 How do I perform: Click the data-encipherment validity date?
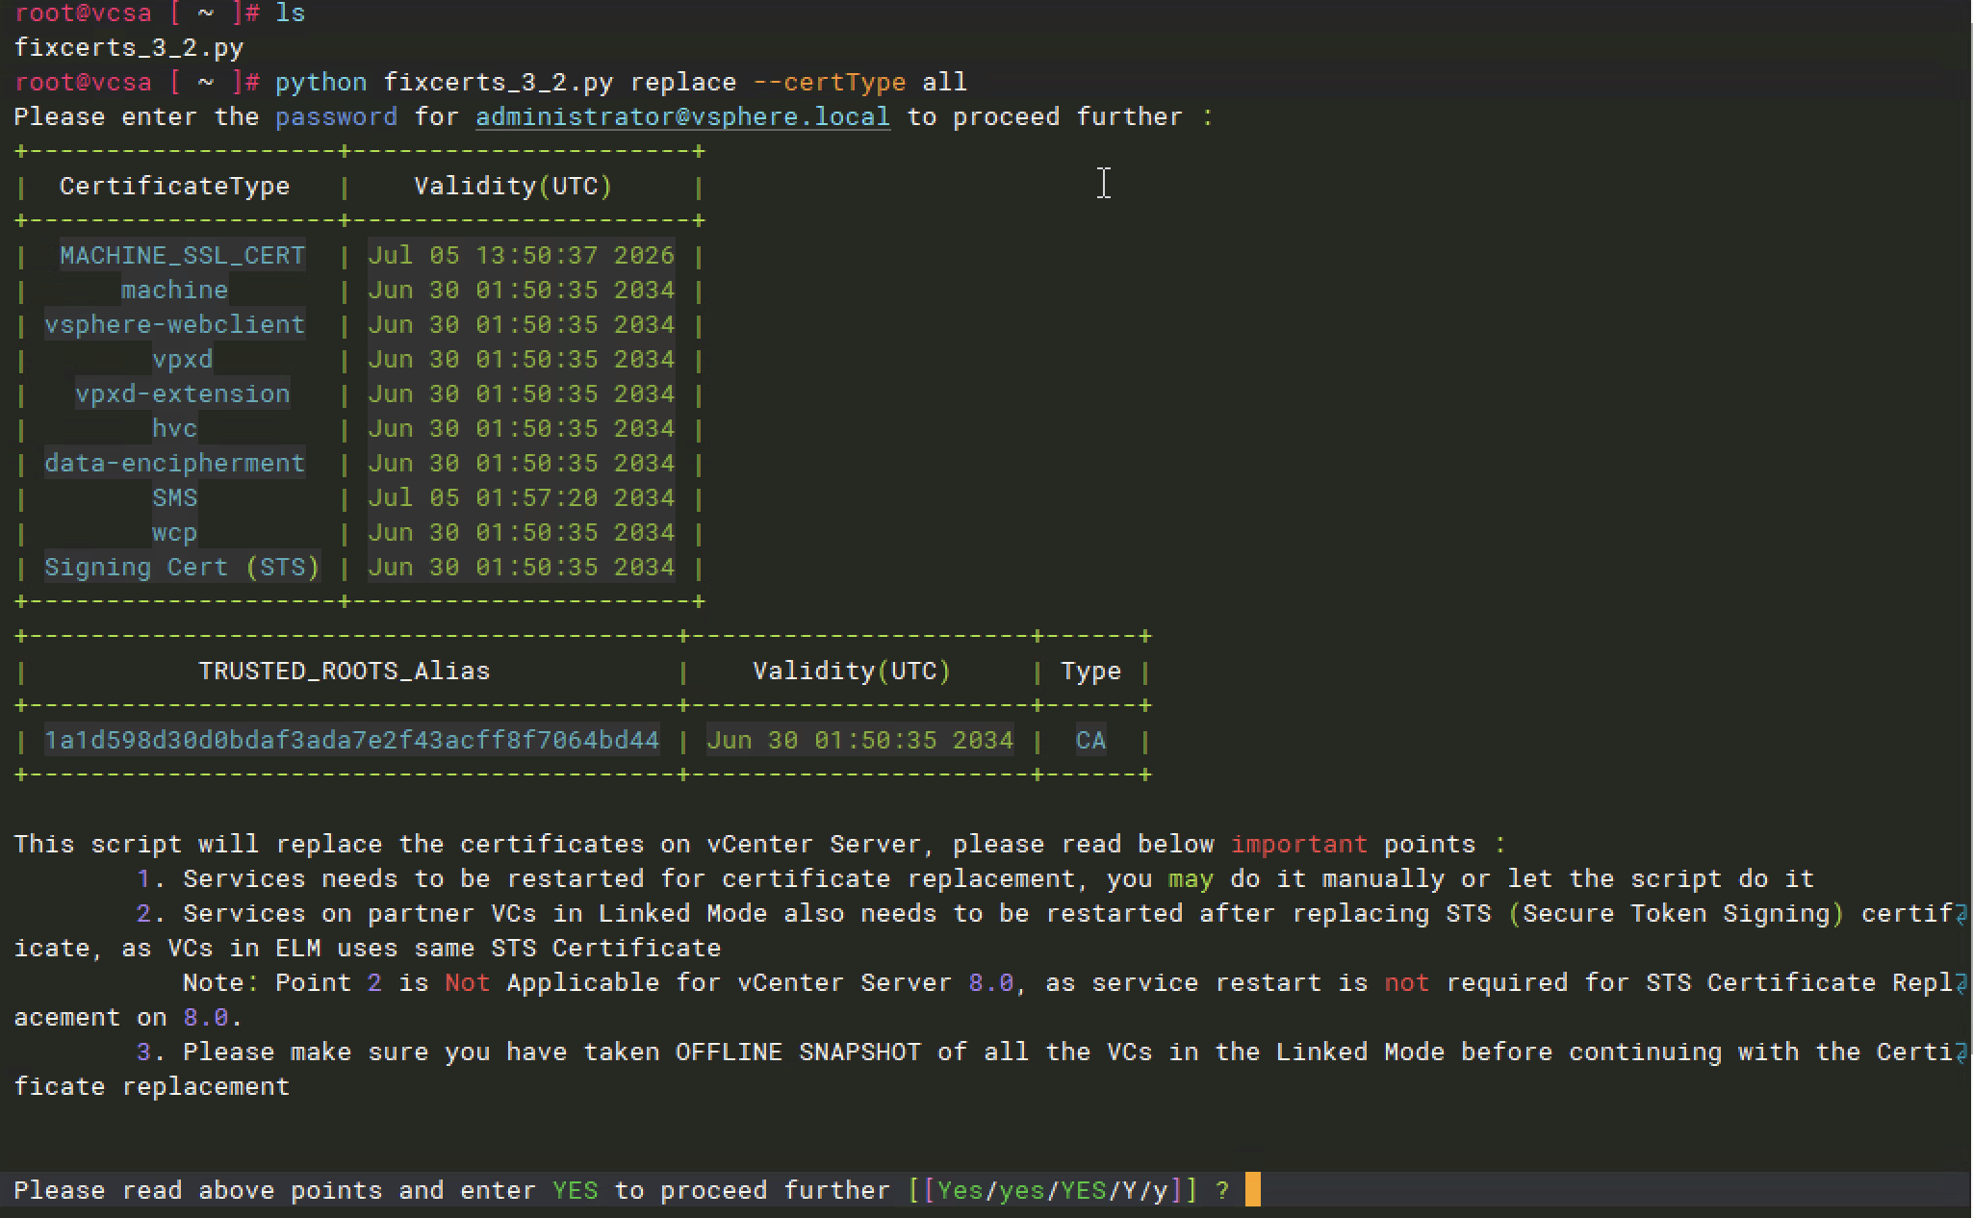tap(521, 464)
